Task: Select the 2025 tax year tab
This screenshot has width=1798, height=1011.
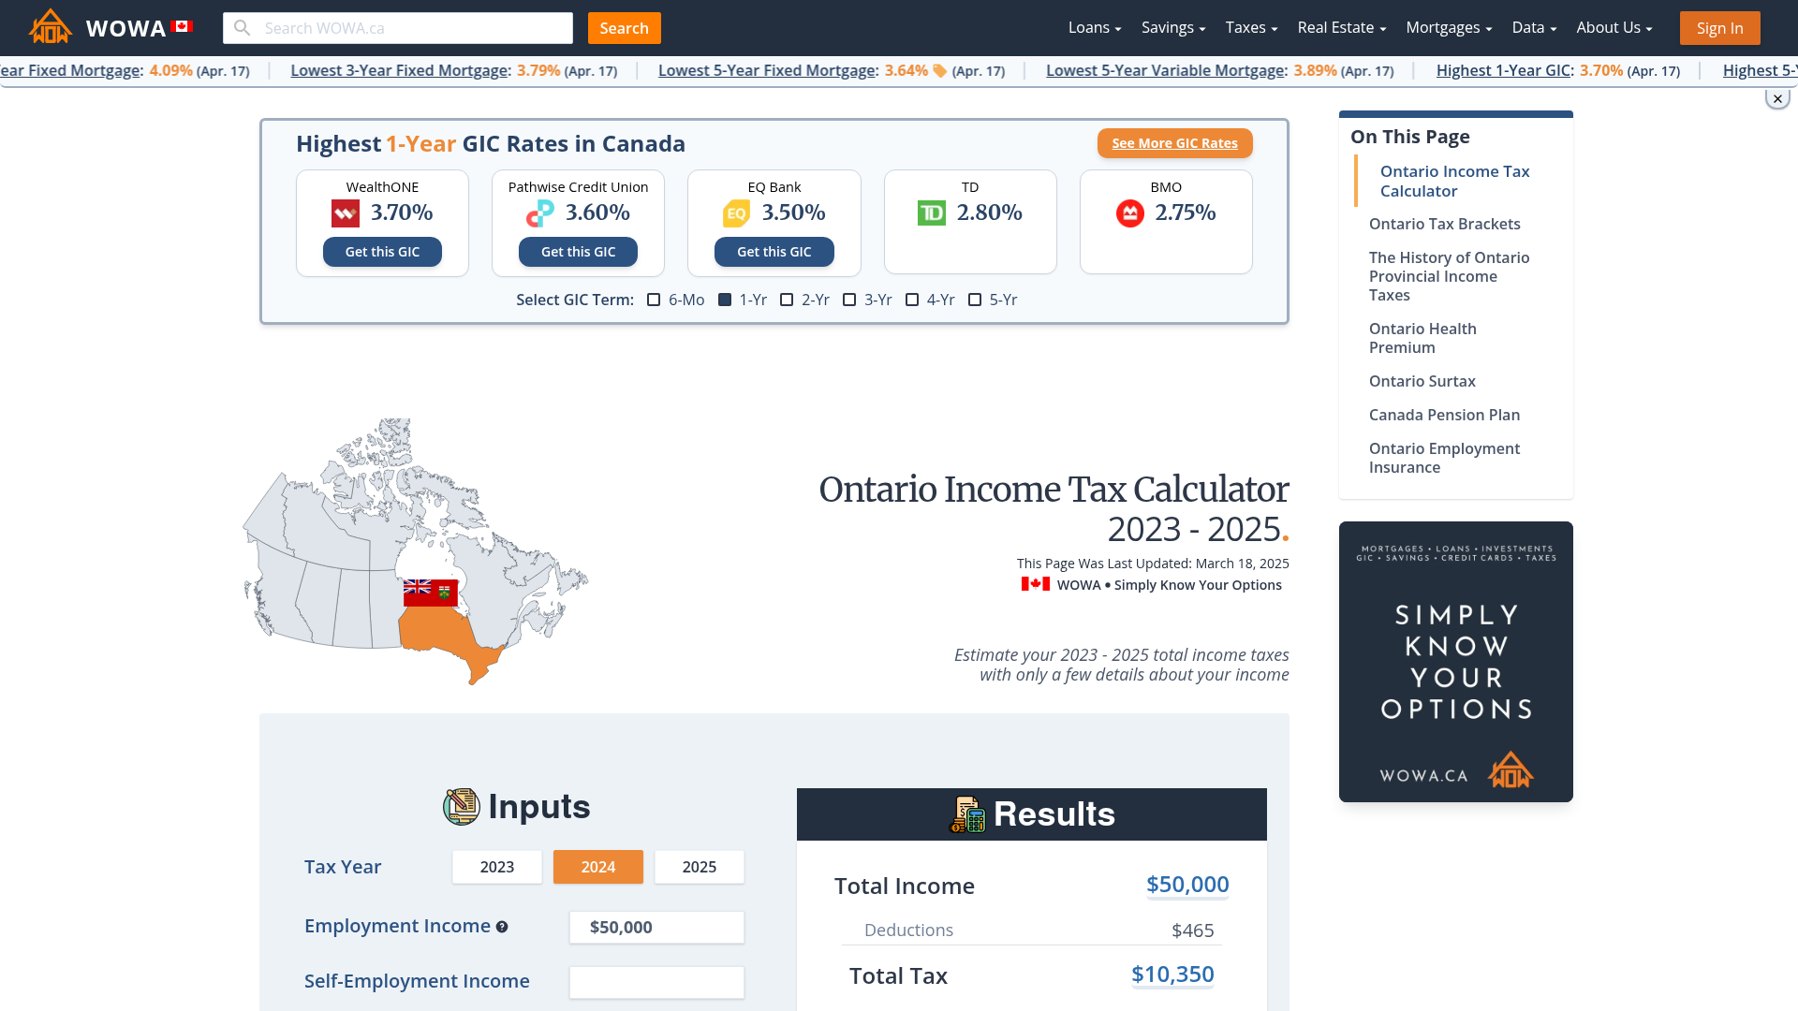Action: pos(699,865)
